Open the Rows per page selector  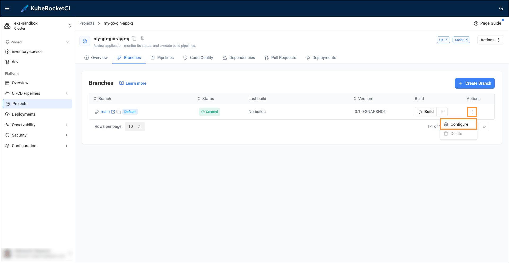[x=135, y=126]
